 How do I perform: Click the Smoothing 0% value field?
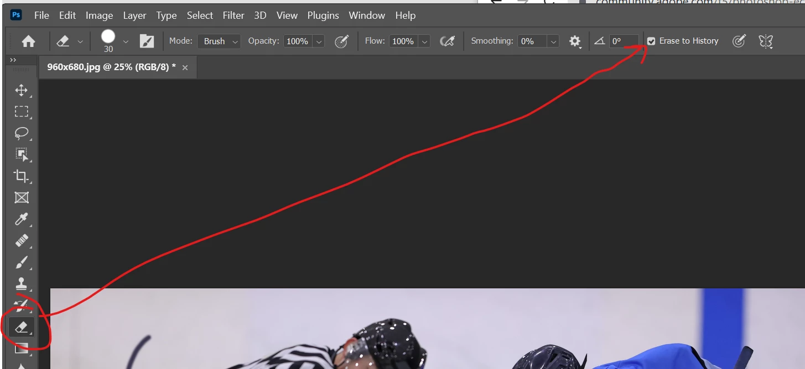[x=532, y=41]
